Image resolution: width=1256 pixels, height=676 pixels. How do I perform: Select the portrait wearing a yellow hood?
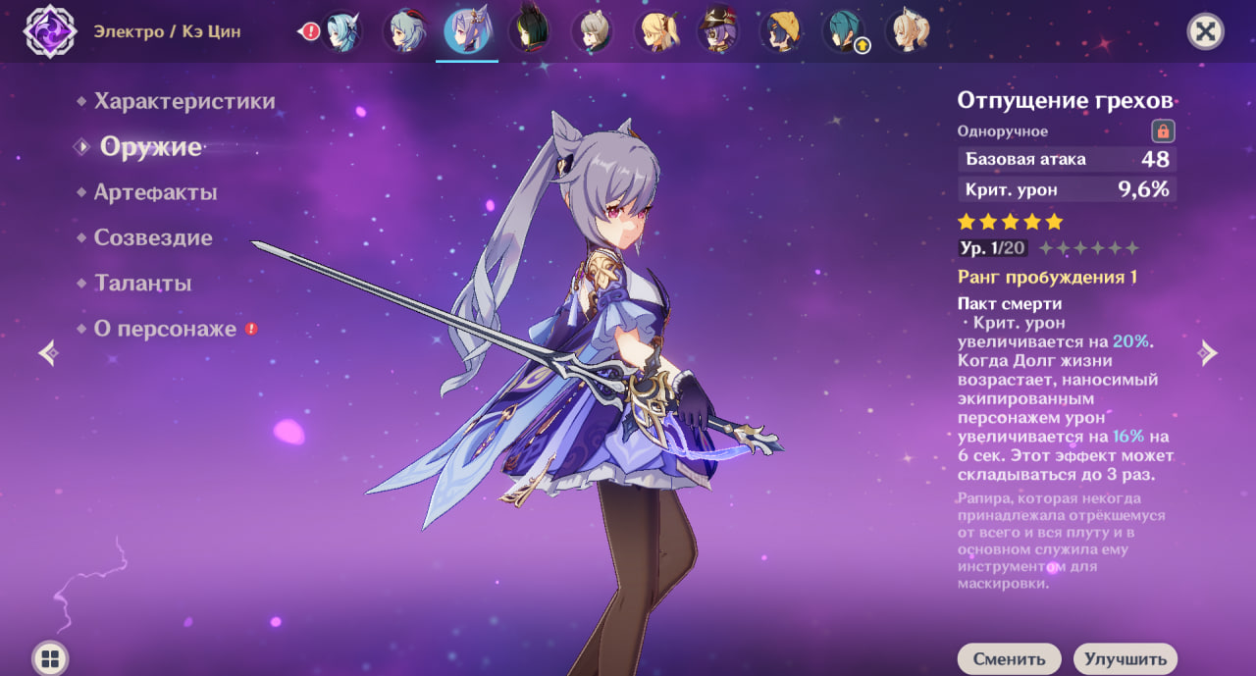point(781,31)
